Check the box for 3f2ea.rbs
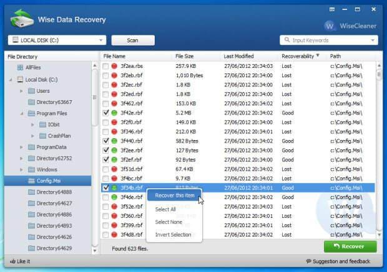 tap(105, 66)
